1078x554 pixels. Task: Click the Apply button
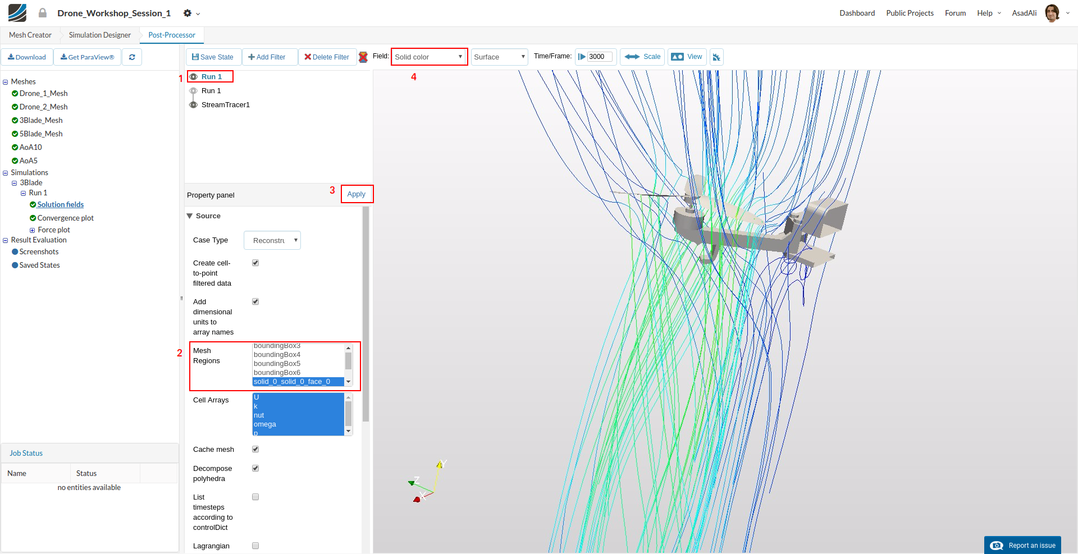point(357,194)
